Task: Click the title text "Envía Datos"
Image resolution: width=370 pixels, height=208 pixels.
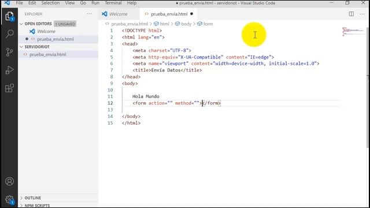Action: point(166,70)
